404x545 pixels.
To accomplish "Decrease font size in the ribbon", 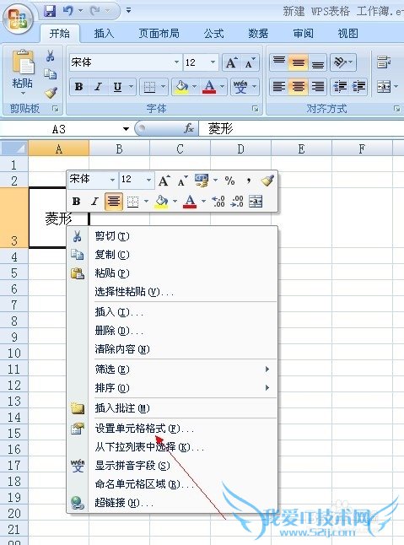I will pos(250,63).
